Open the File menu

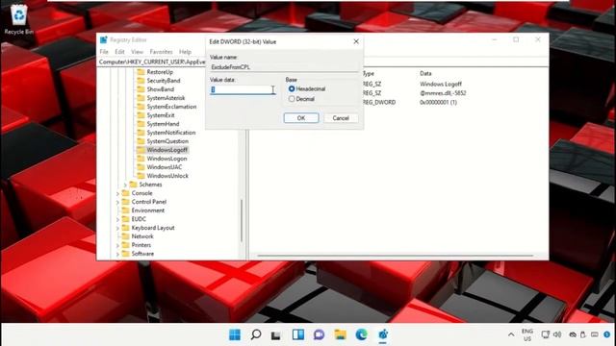(104, 52)
